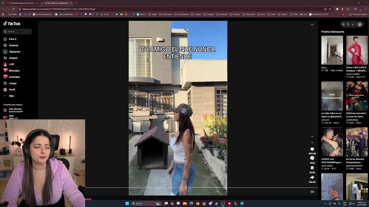Open the iCloud bookmark
Screen dimensions: 369x207
point(104,14)
